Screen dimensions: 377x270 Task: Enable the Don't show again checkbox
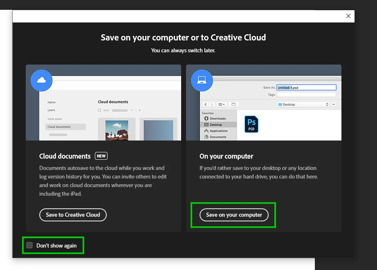pos(29,245)
